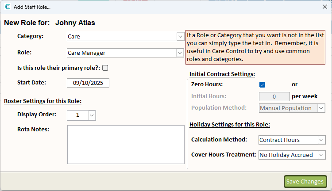Open the Calculation Method dropdown
332x191 pixels.
coord(321,140)
